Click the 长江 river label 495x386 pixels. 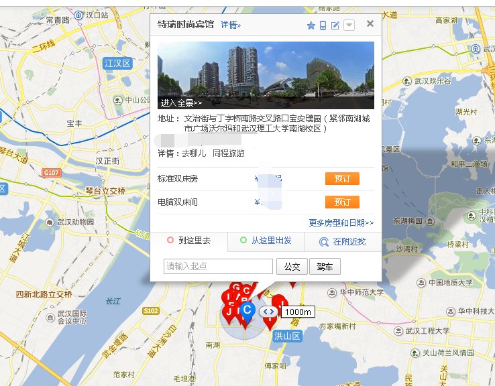(113, 301)
